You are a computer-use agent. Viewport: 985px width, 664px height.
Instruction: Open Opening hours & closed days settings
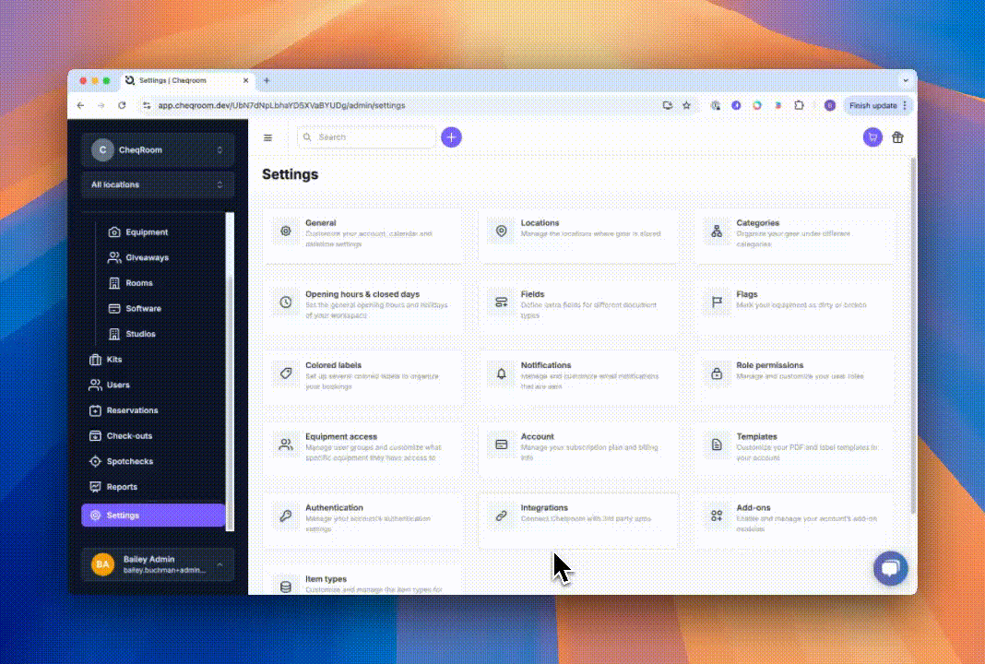click(x=363, y=307)
